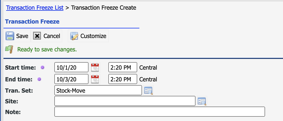Click the Tran. Set field containing Stock-Move
This screenshot has width=283, height=121.
coord(98,90)
